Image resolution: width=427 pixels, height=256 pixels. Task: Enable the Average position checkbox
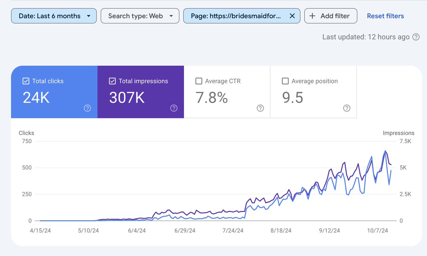[x=285, y=81]
